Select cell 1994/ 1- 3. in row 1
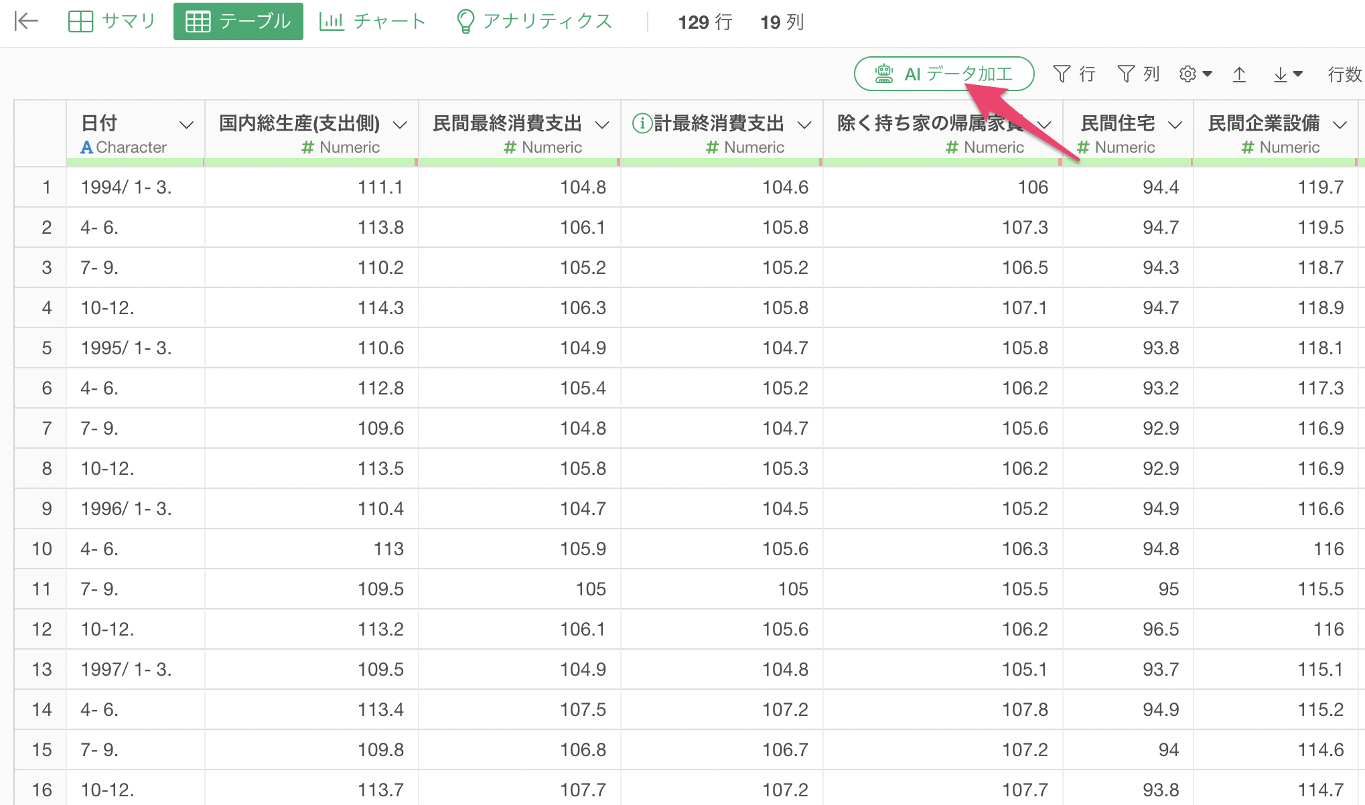The width and height of the screenshot is (1365, 805). [126, 188]
